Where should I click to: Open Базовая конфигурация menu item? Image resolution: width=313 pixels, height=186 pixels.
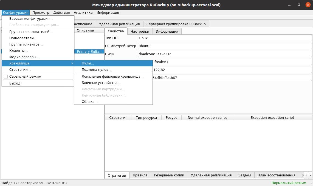coord(31,19)
